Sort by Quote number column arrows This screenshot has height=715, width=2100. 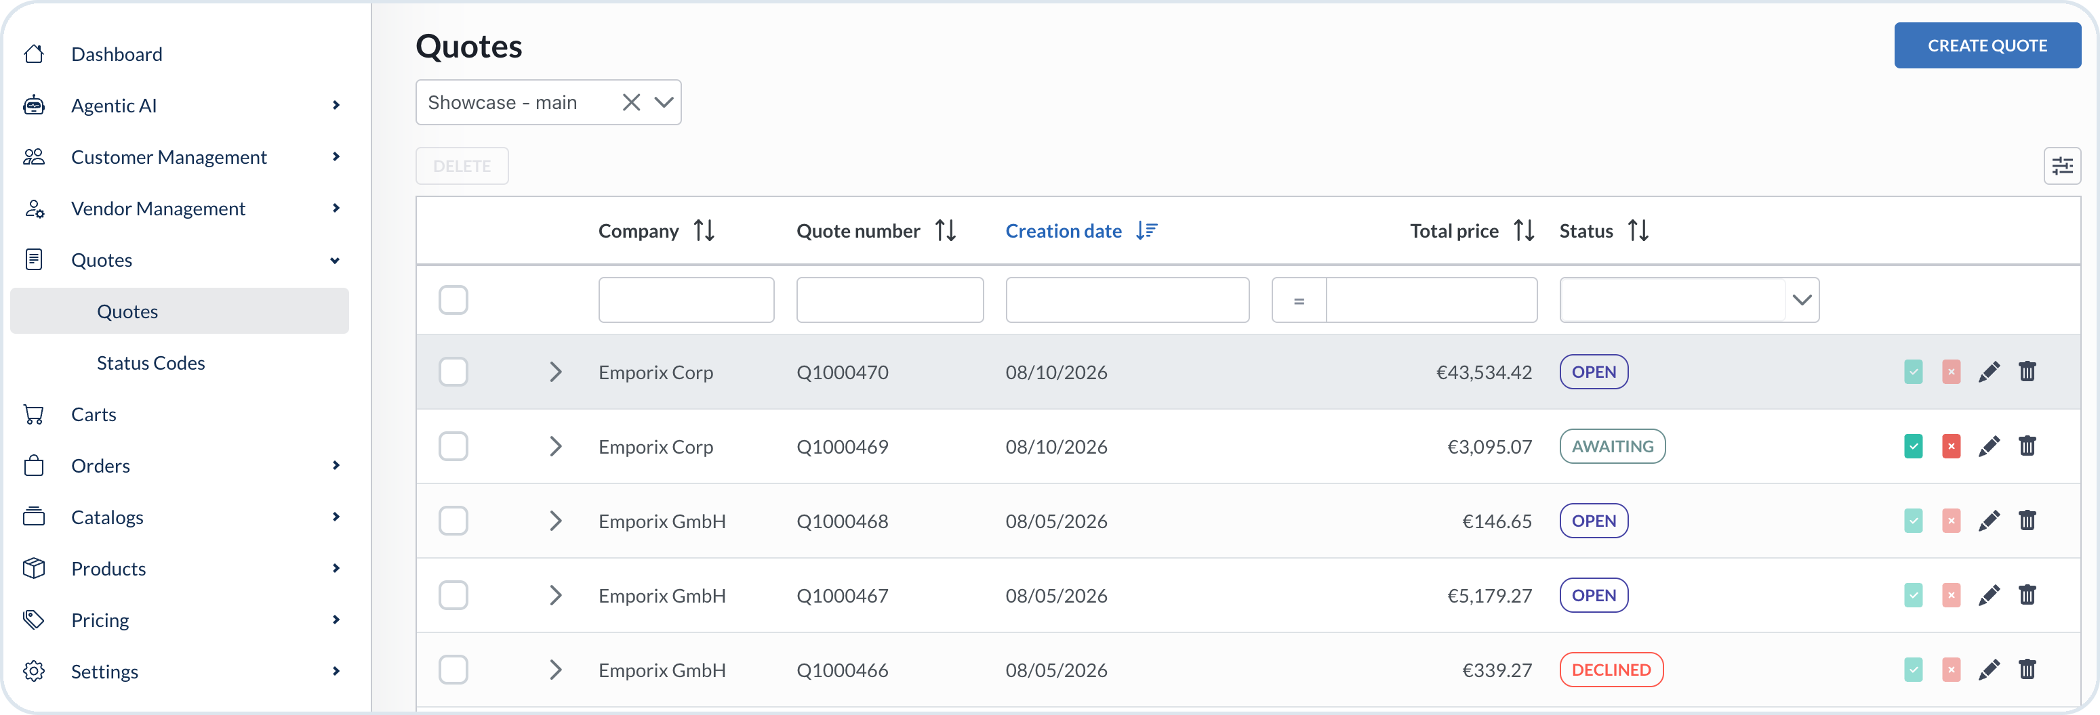click(x=946, y=230)
